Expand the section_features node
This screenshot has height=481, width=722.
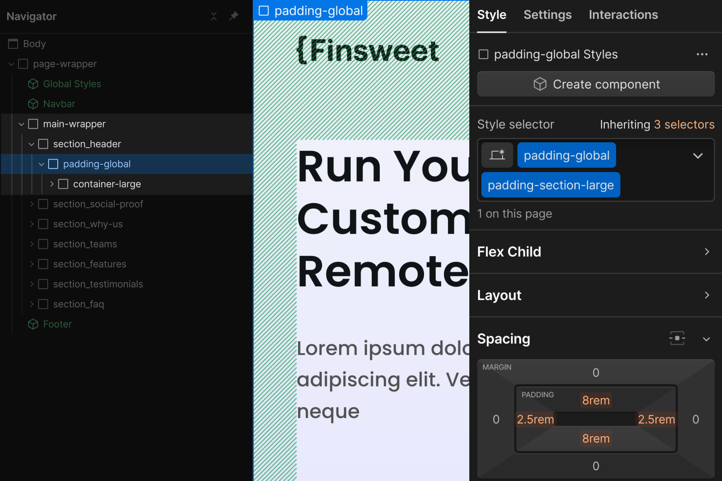32,264
